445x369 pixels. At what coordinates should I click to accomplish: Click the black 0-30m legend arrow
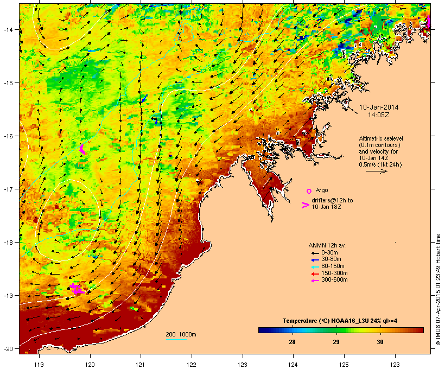pyautogui.click(x=315, y=253)
